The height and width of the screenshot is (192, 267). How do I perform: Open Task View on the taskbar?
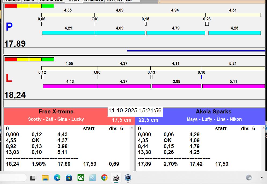click(33, 178)
